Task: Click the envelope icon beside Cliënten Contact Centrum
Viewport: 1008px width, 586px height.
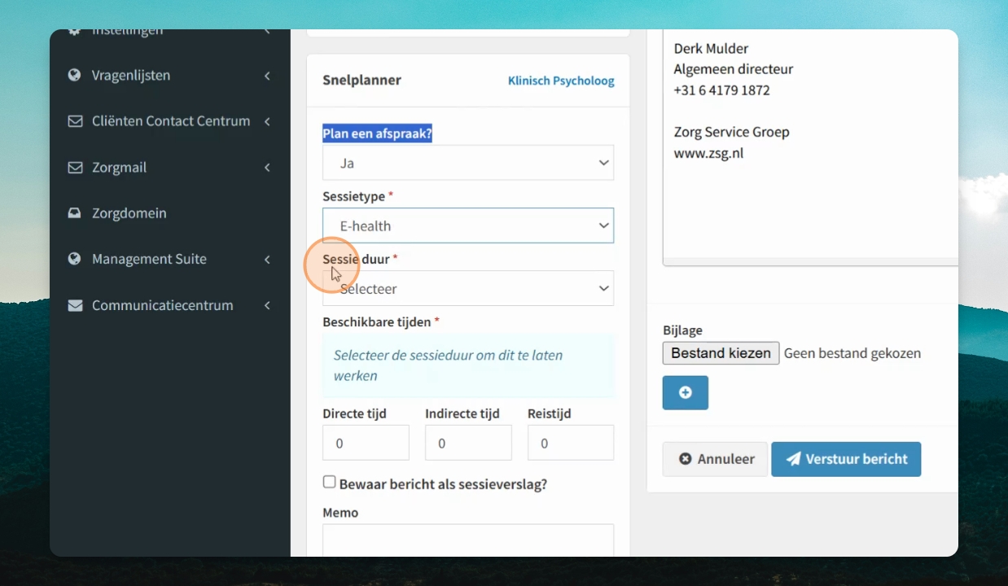Action: coord(75,121)
